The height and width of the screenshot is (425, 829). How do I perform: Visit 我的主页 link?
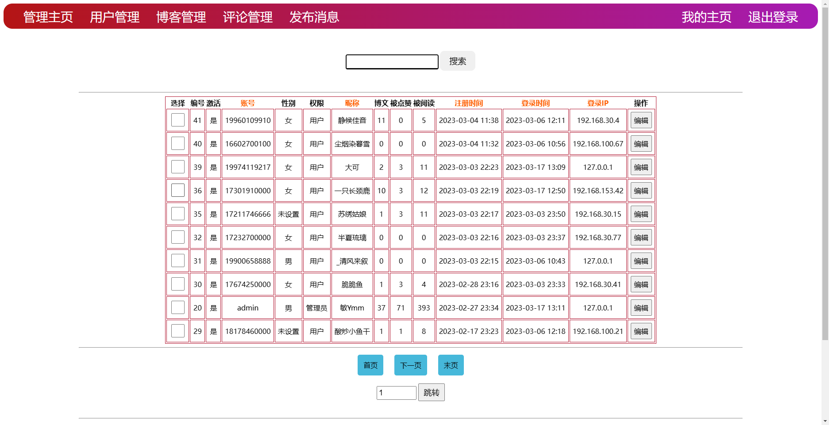tap(706, 17)
